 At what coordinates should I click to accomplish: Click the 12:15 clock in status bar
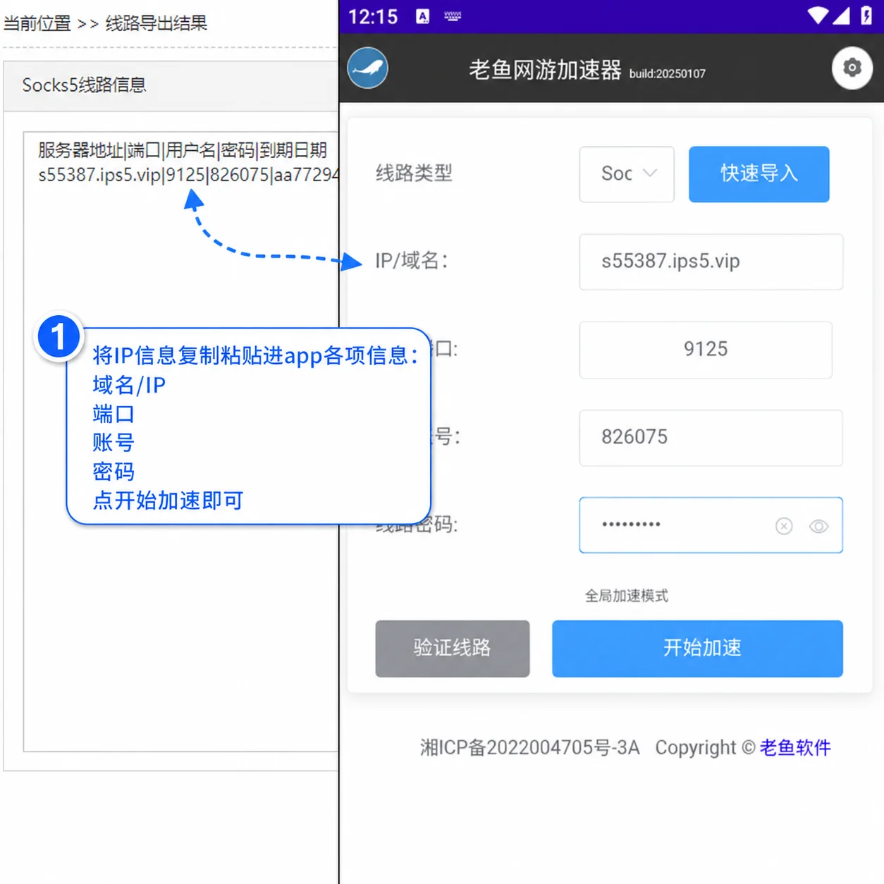tap(373, 16)
